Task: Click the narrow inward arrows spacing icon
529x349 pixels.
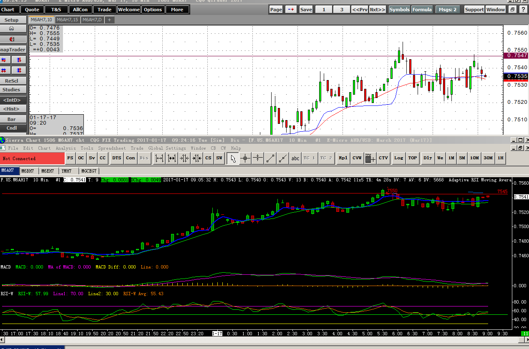Action: [x=184, y=158]
